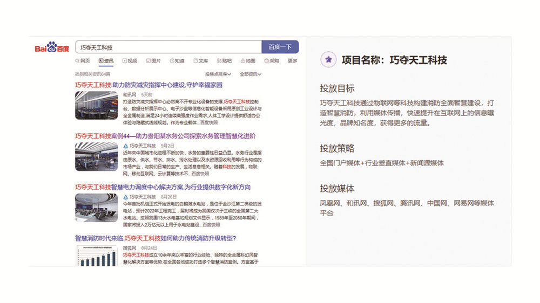Open the 视频 video search tab
This screenshot has width=540, height=303.
(130, 61)
